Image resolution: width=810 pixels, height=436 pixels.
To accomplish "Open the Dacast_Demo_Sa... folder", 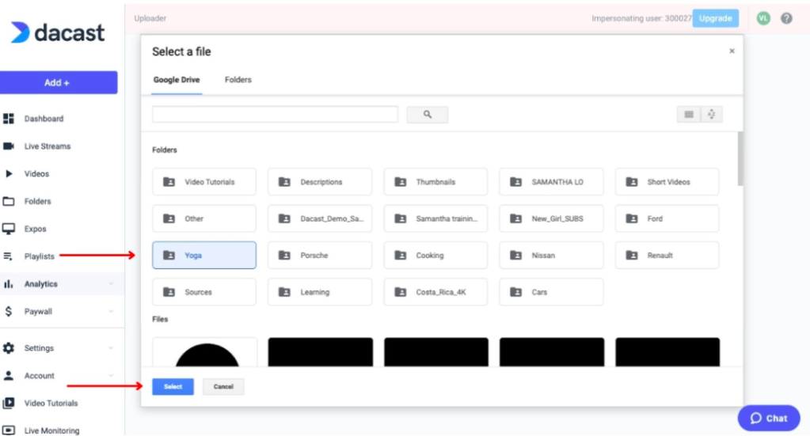I will coord(320,218).
